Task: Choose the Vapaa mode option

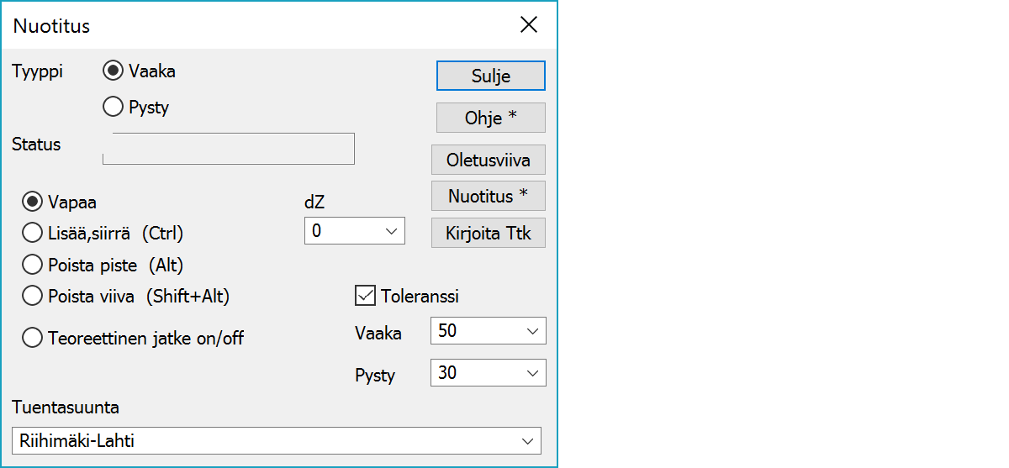Action: tap(34, 202)
